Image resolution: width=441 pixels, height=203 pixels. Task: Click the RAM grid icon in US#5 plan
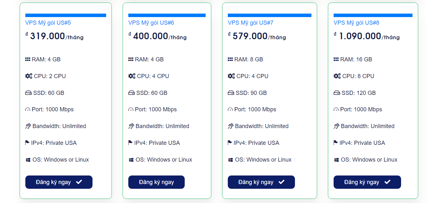28,59
